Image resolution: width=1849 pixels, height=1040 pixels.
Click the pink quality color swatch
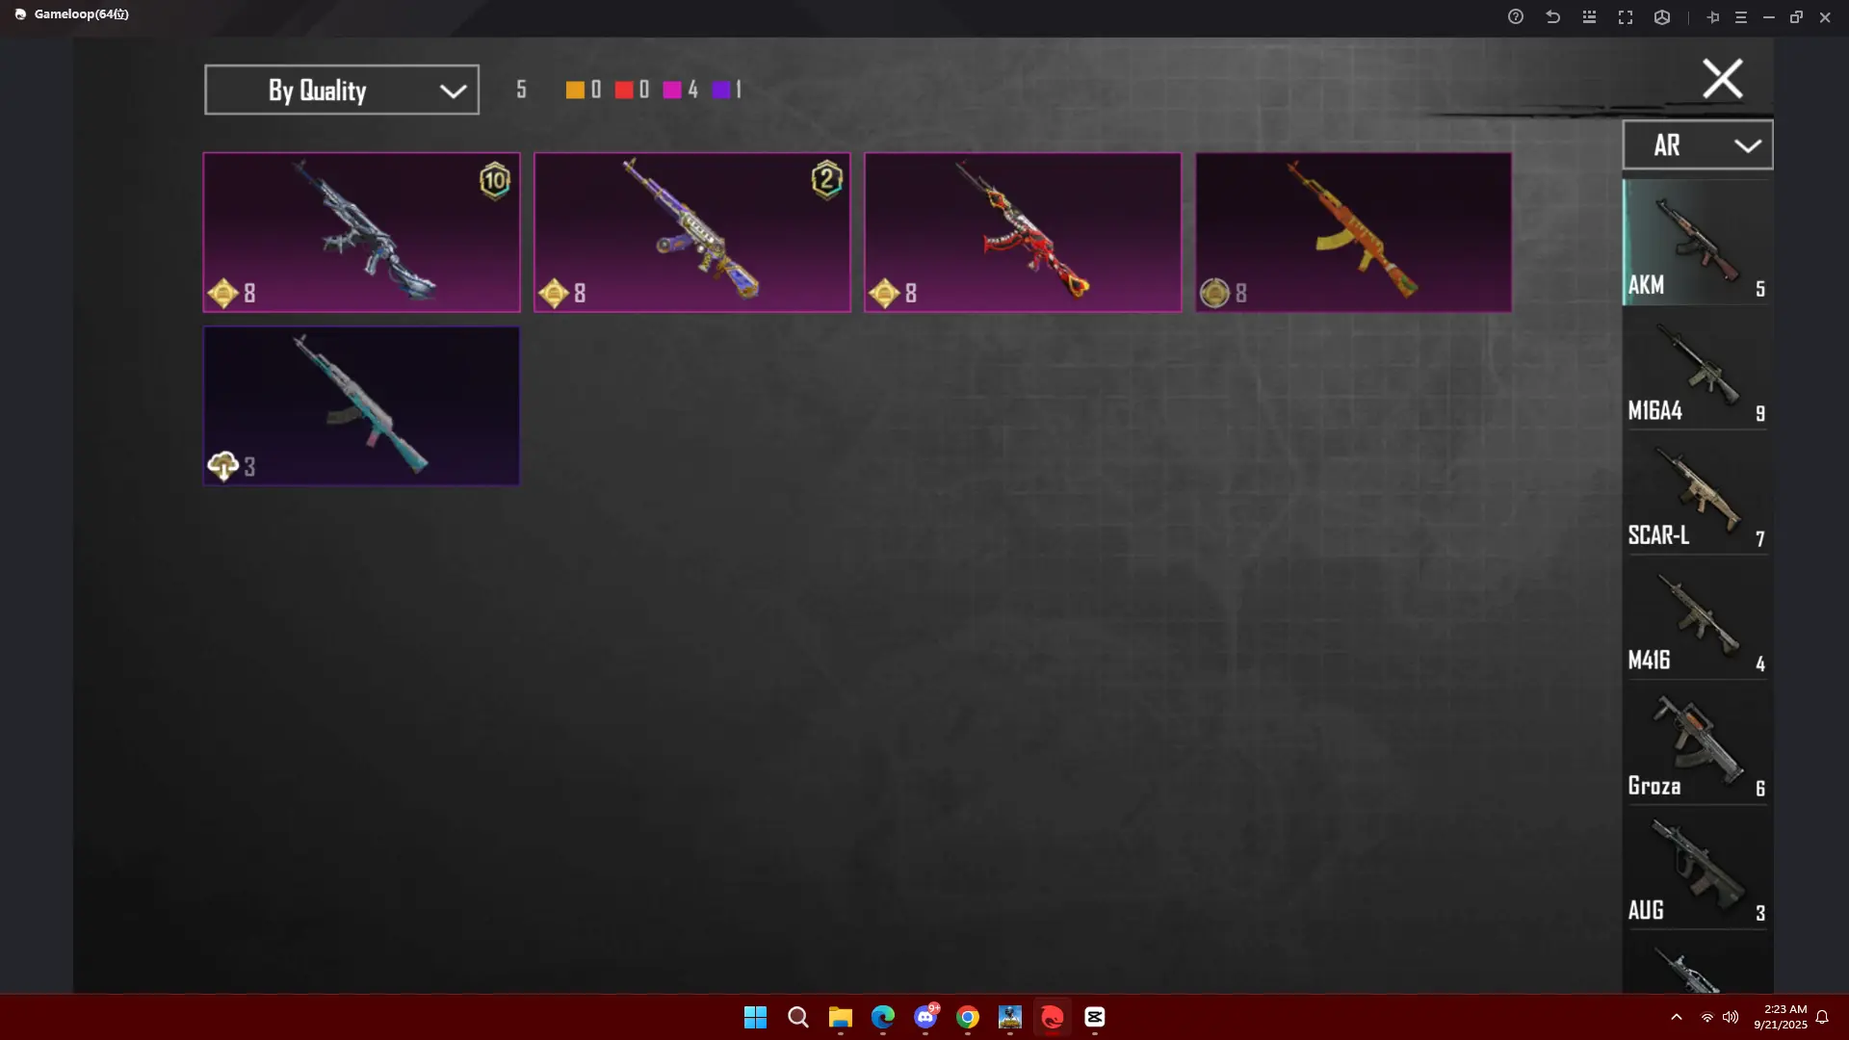coord(672,90)
